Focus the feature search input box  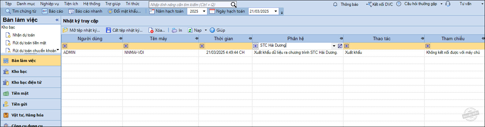pos(190,4)
